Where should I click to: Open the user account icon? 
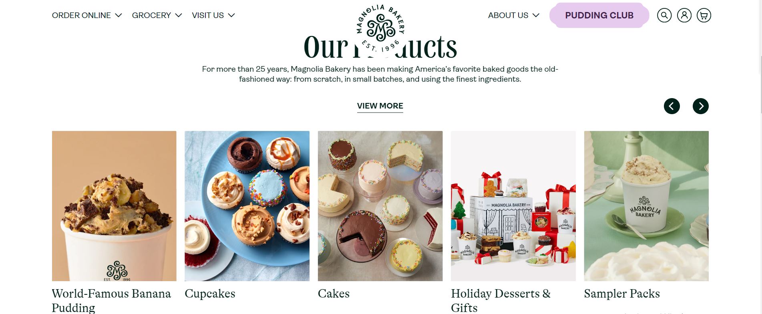684,15
